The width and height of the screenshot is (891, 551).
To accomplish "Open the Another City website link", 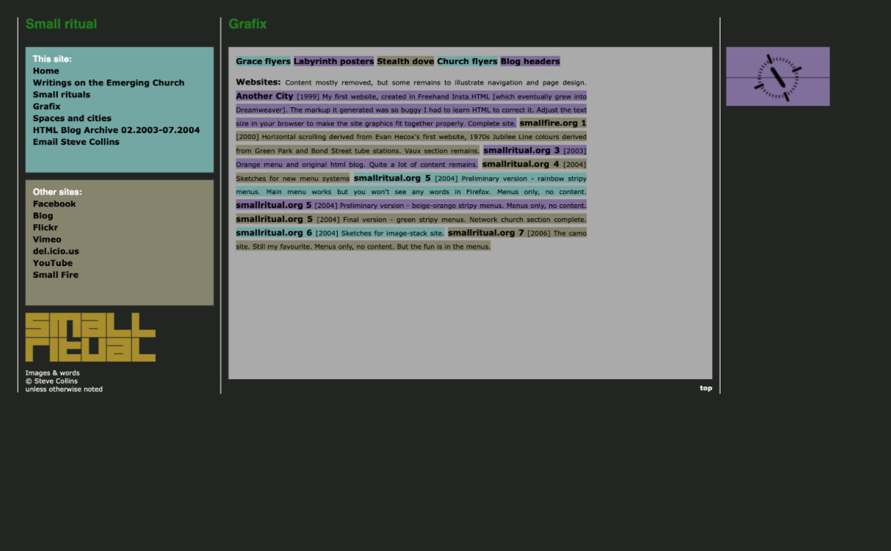I will 264,96.
